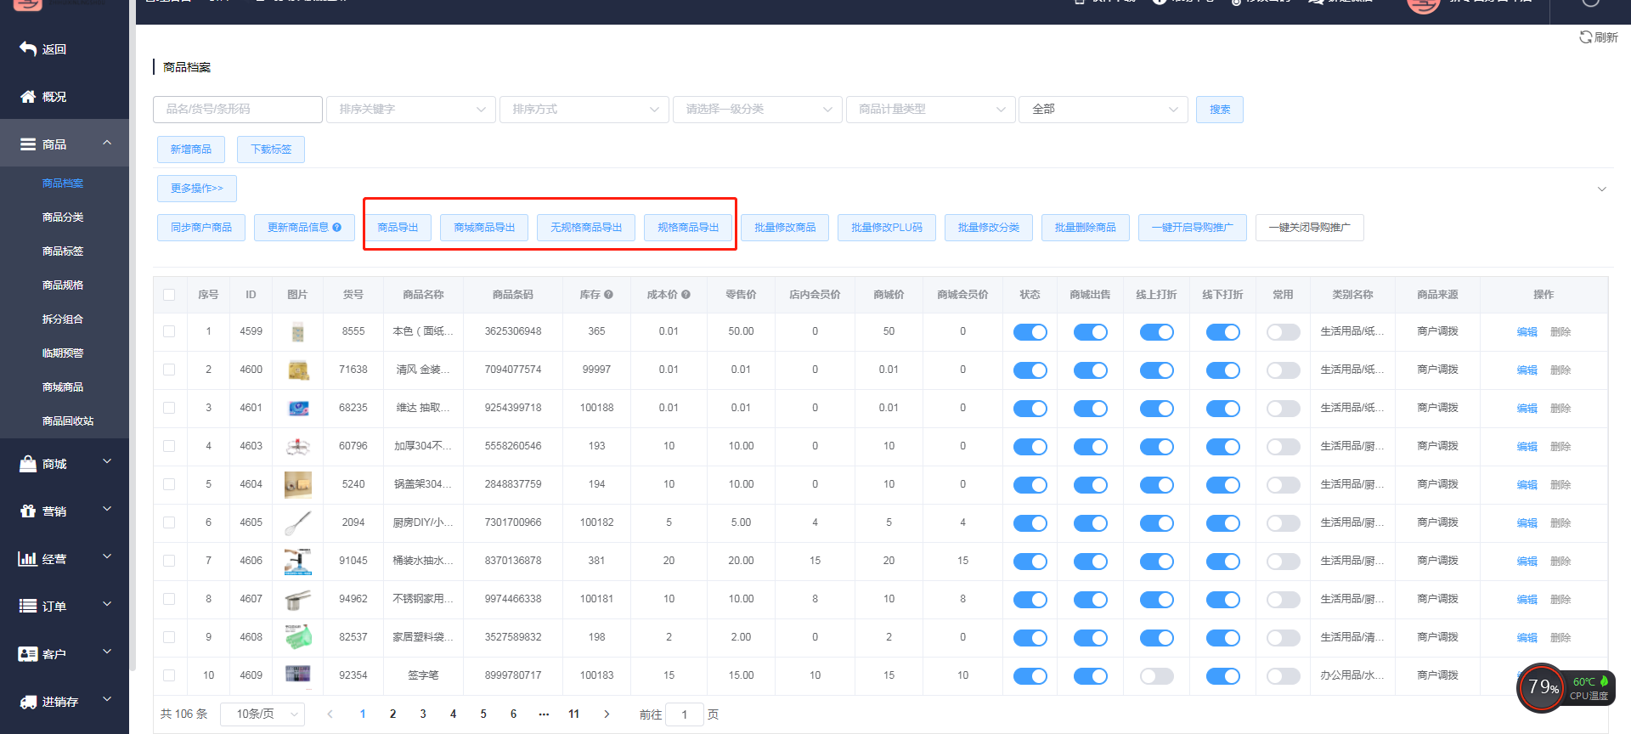Screen dimensions: 1631x734
Task: Tick the checkbox for row ID 4609
Action: [x=169, y=675]
